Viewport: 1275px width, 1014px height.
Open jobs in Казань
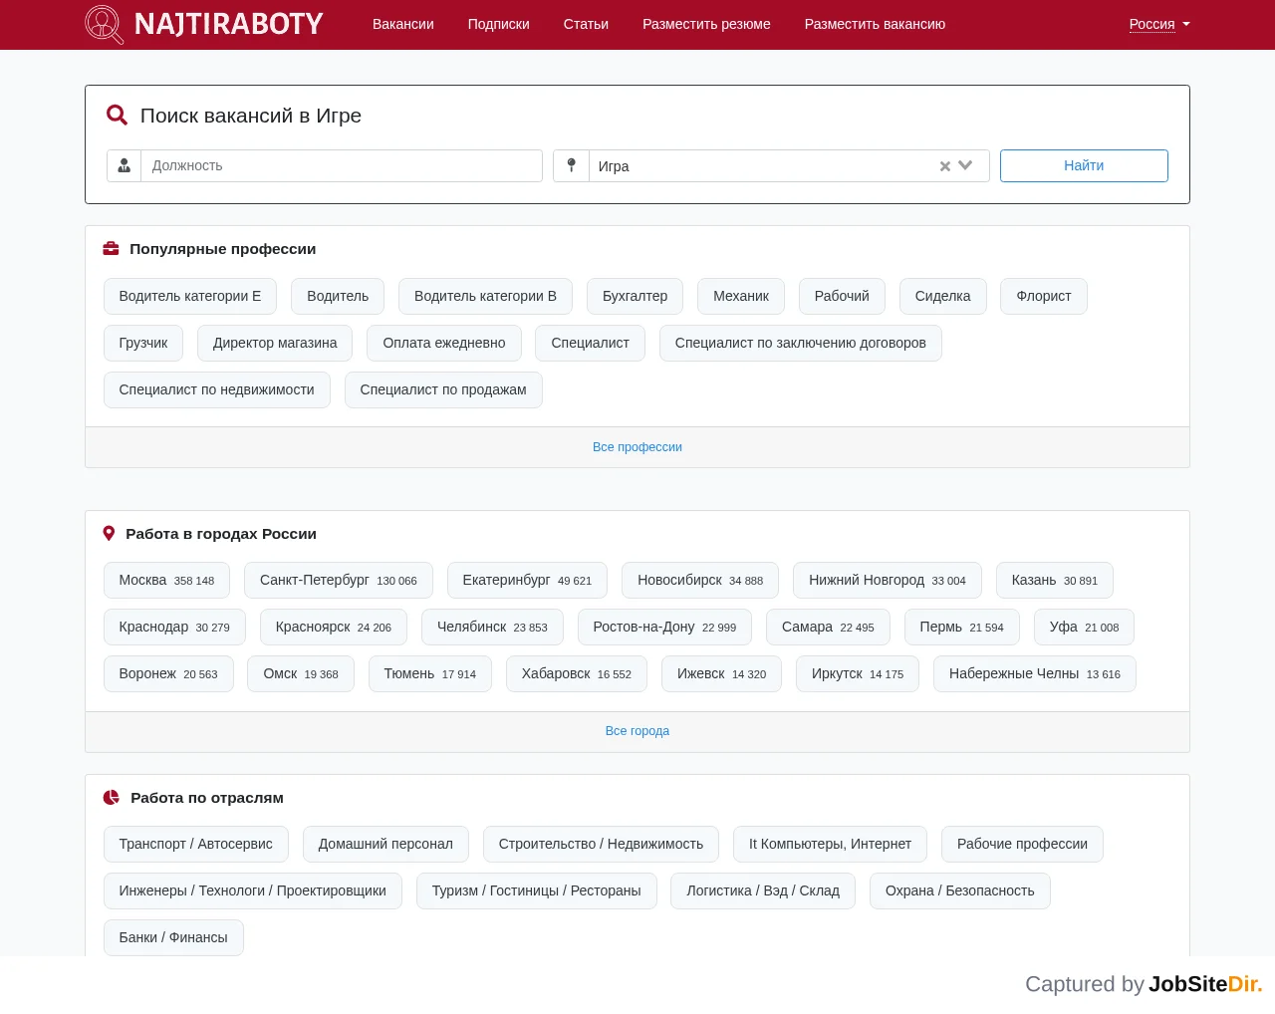pos(1055,580)
